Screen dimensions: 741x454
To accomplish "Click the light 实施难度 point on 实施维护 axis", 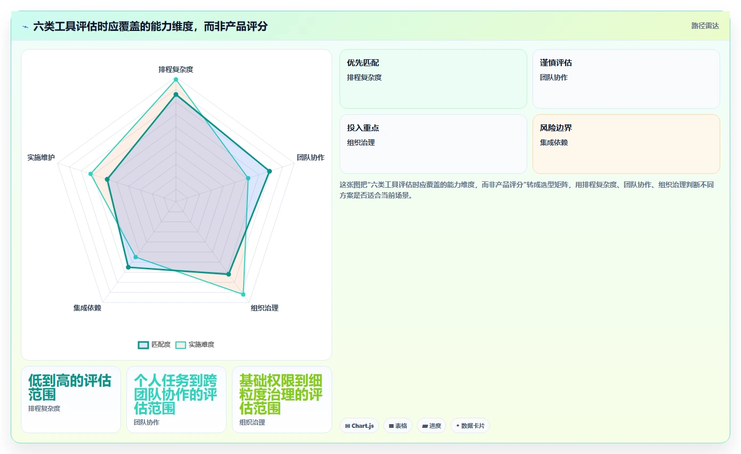I will [91, 174].
